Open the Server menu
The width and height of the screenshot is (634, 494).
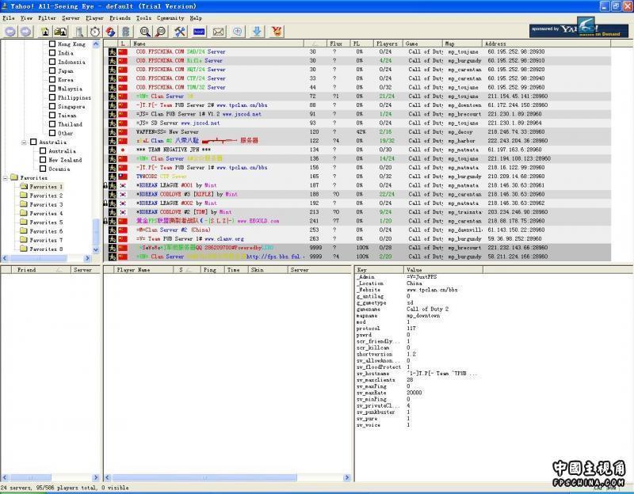pyautogui.click(x=71, y=18)
